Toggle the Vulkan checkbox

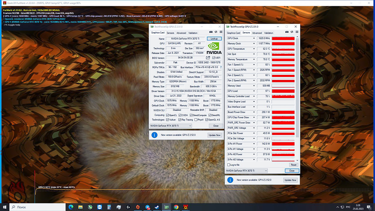[167, 120]
